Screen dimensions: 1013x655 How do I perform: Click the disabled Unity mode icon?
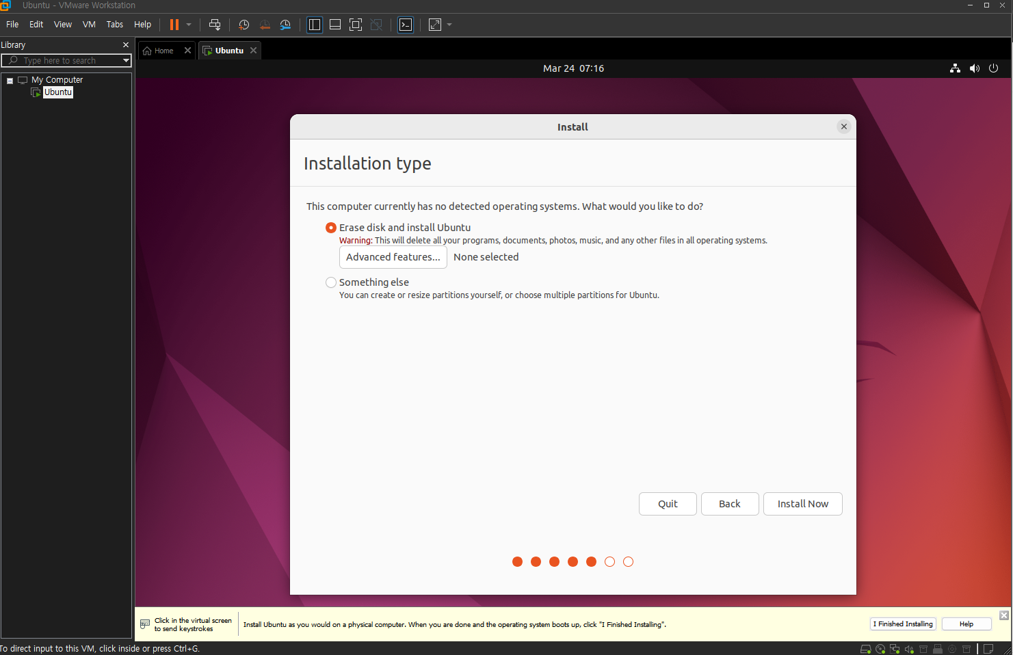[376, 25]
